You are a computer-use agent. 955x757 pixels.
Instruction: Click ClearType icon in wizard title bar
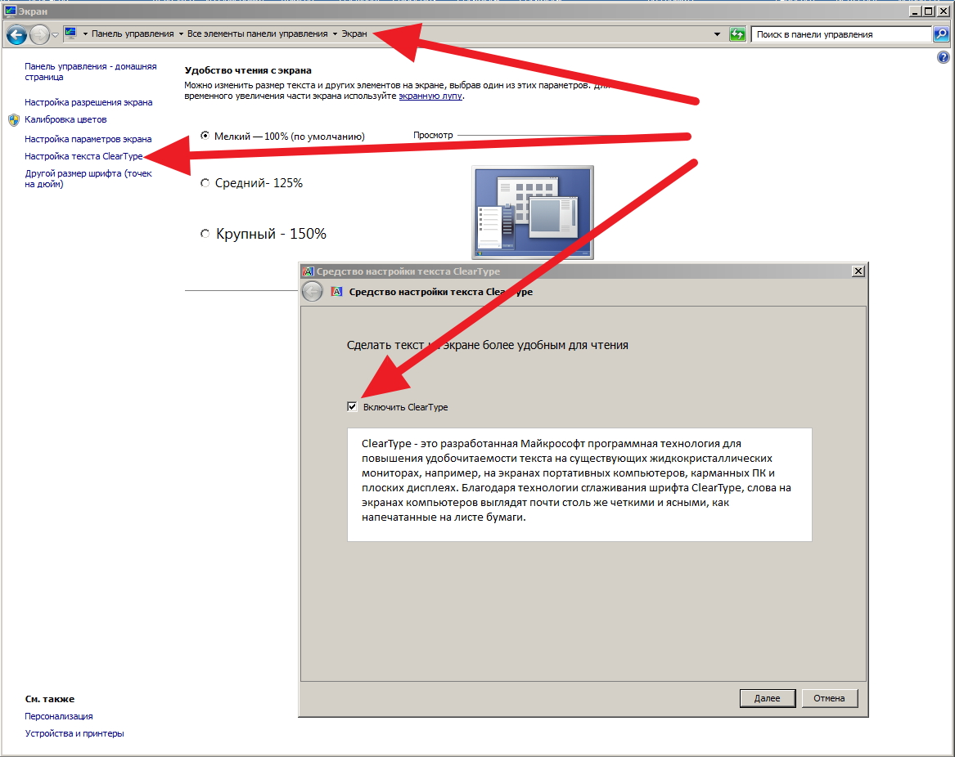(309, 271)
